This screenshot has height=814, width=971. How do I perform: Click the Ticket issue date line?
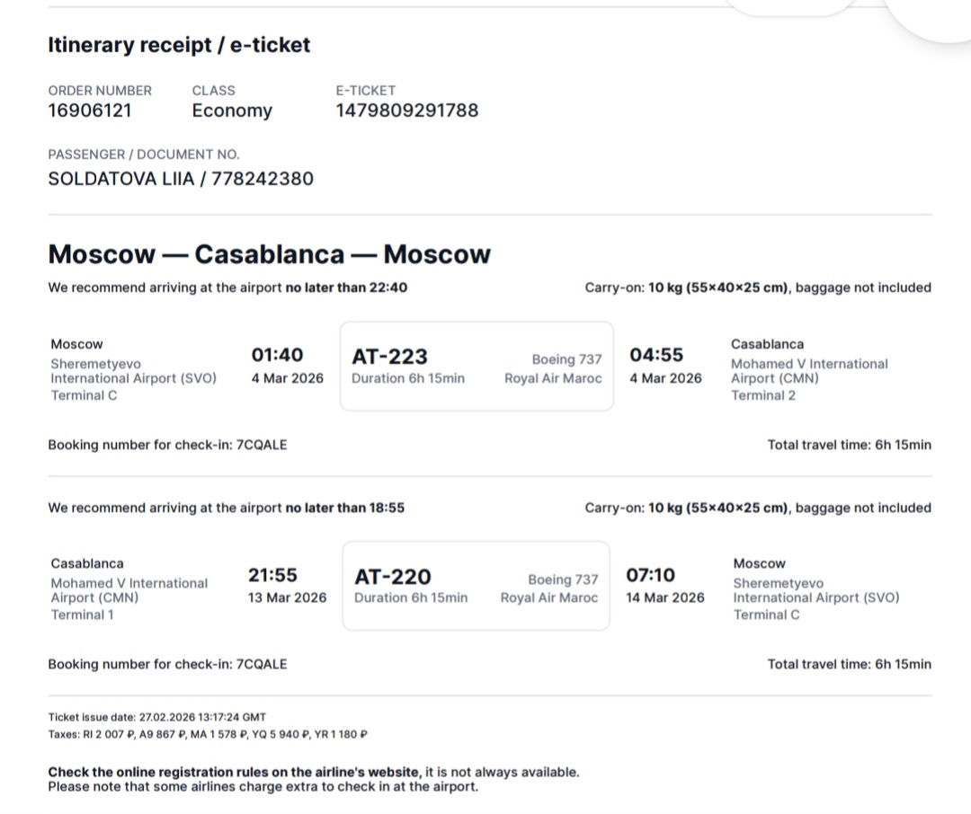pyautogui.click(x=156, y=717)
